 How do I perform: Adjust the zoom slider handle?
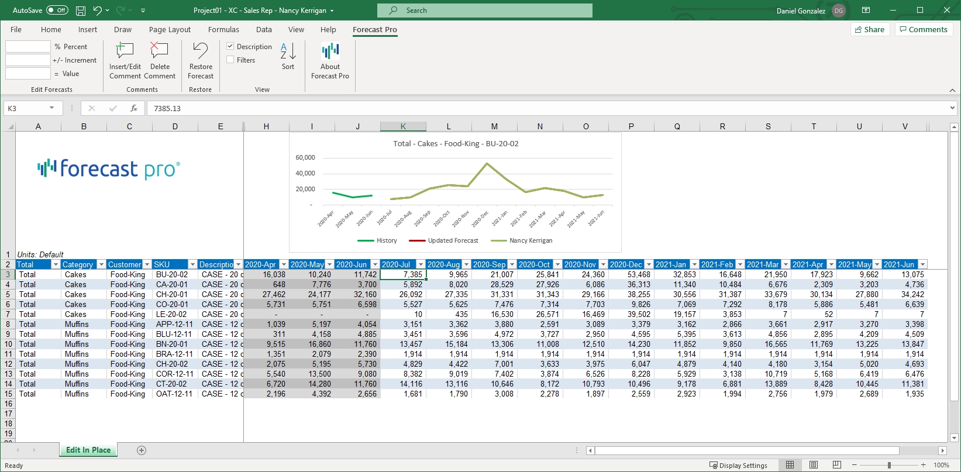pyautogui.click(x=889, y=465)
